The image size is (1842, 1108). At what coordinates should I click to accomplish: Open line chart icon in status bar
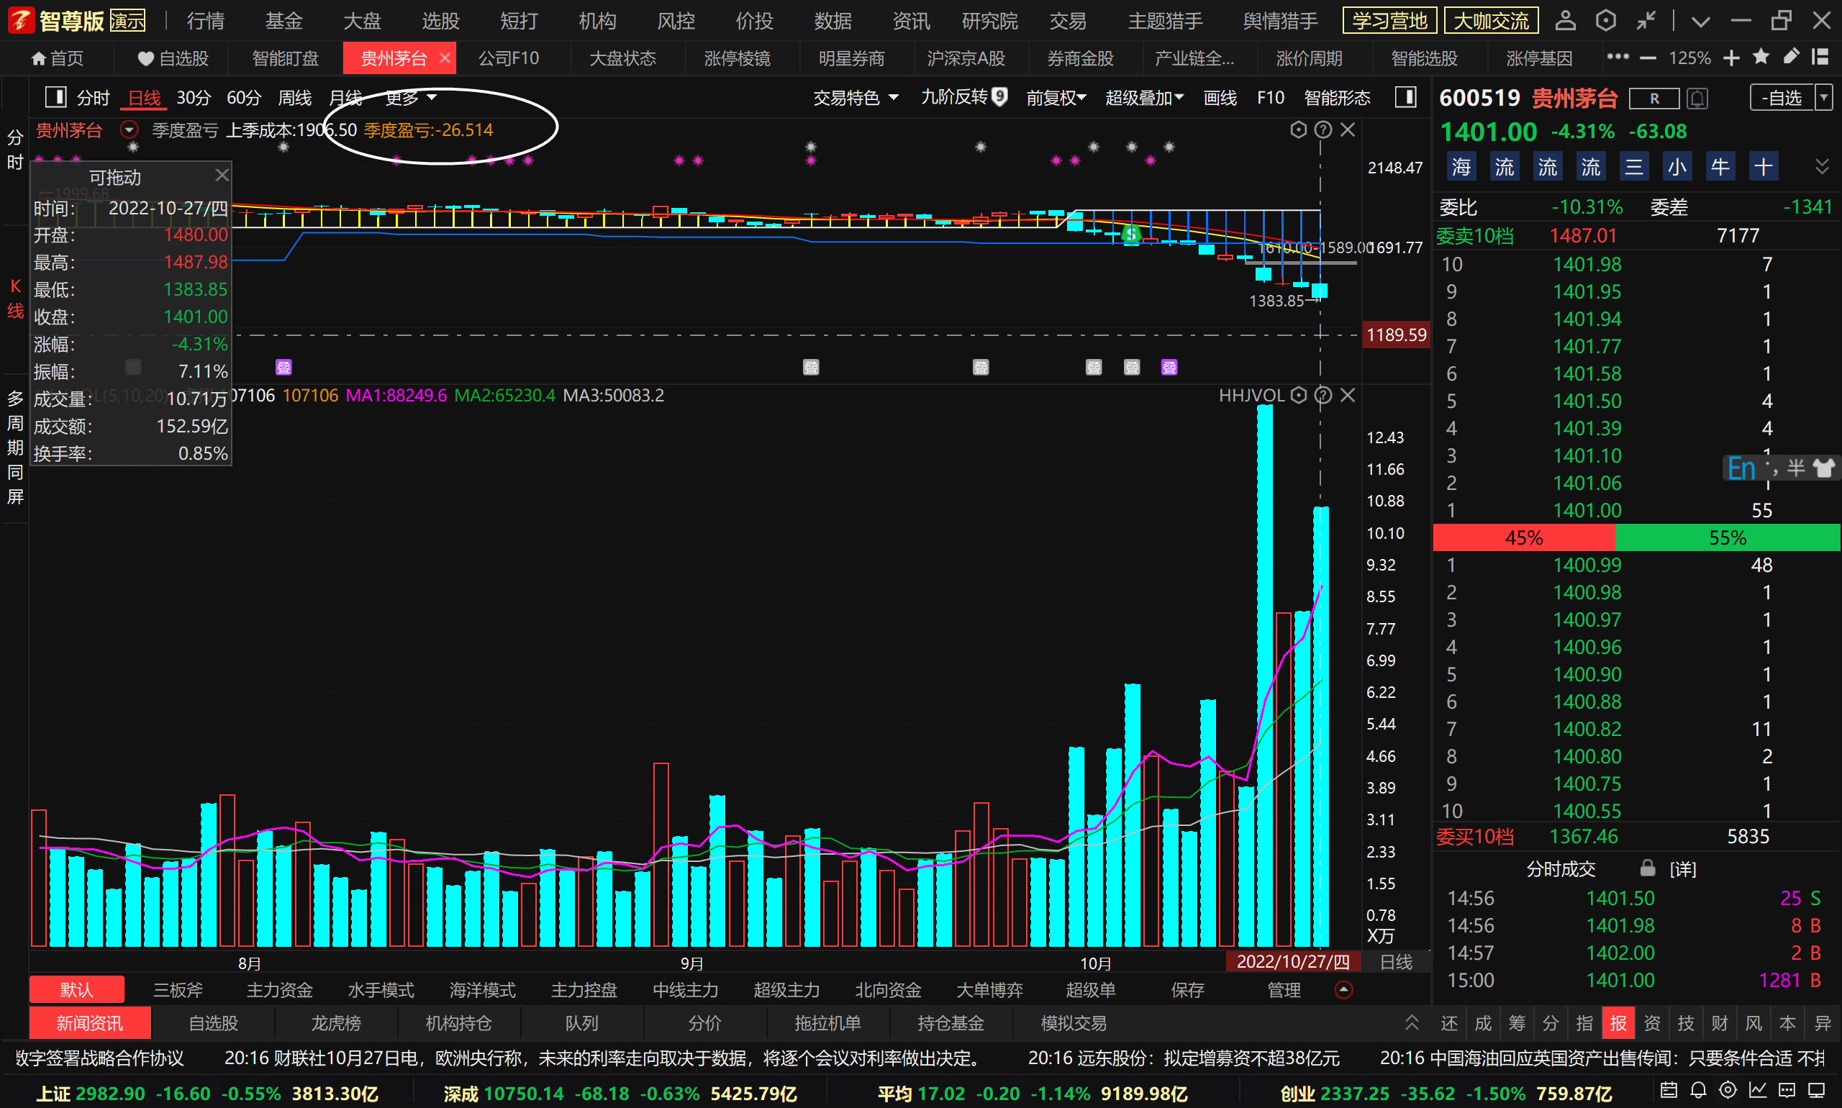click(1757, 1091)
